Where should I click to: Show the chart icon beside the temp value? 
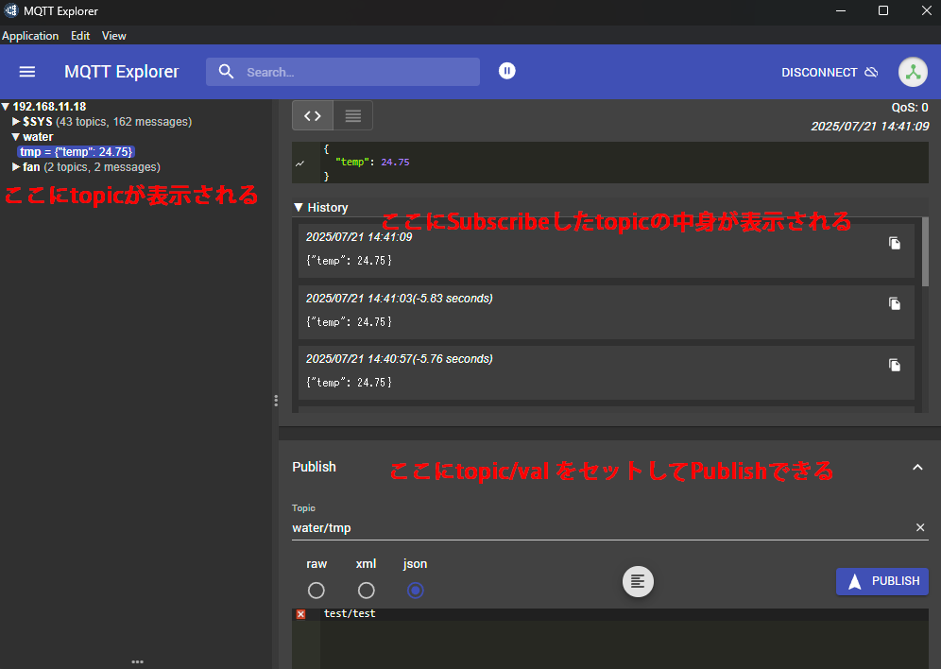click(x=300, y=163)
